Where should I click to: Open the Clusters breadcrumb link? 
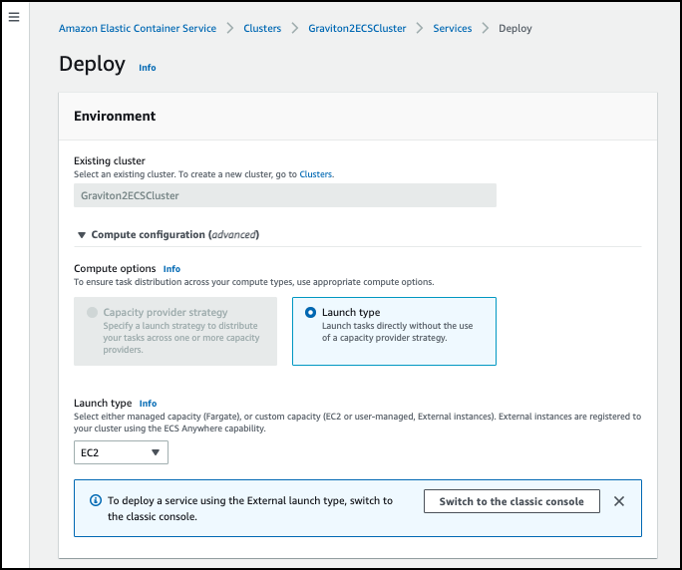tap(262, 28)
